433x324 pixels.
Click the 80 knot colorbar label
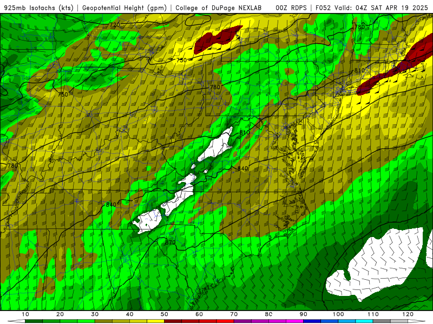tap(268, 314)
